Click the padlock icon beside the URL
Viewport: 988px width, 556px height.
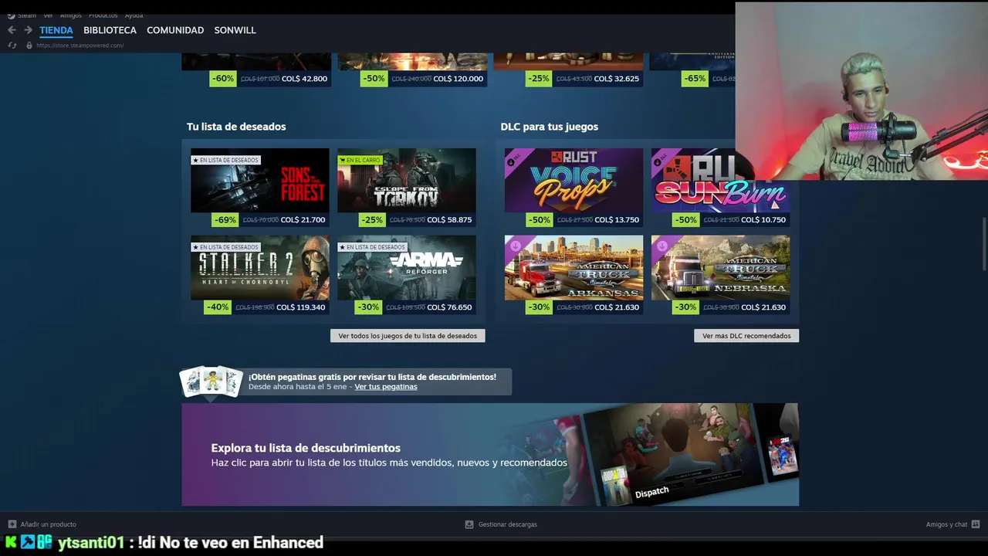point(29,46)
